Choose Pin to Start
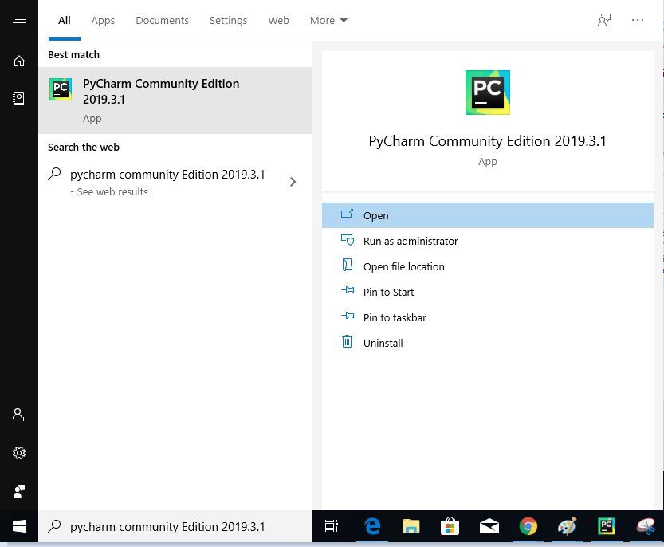 pyautogui.click(x=487, y=292)
